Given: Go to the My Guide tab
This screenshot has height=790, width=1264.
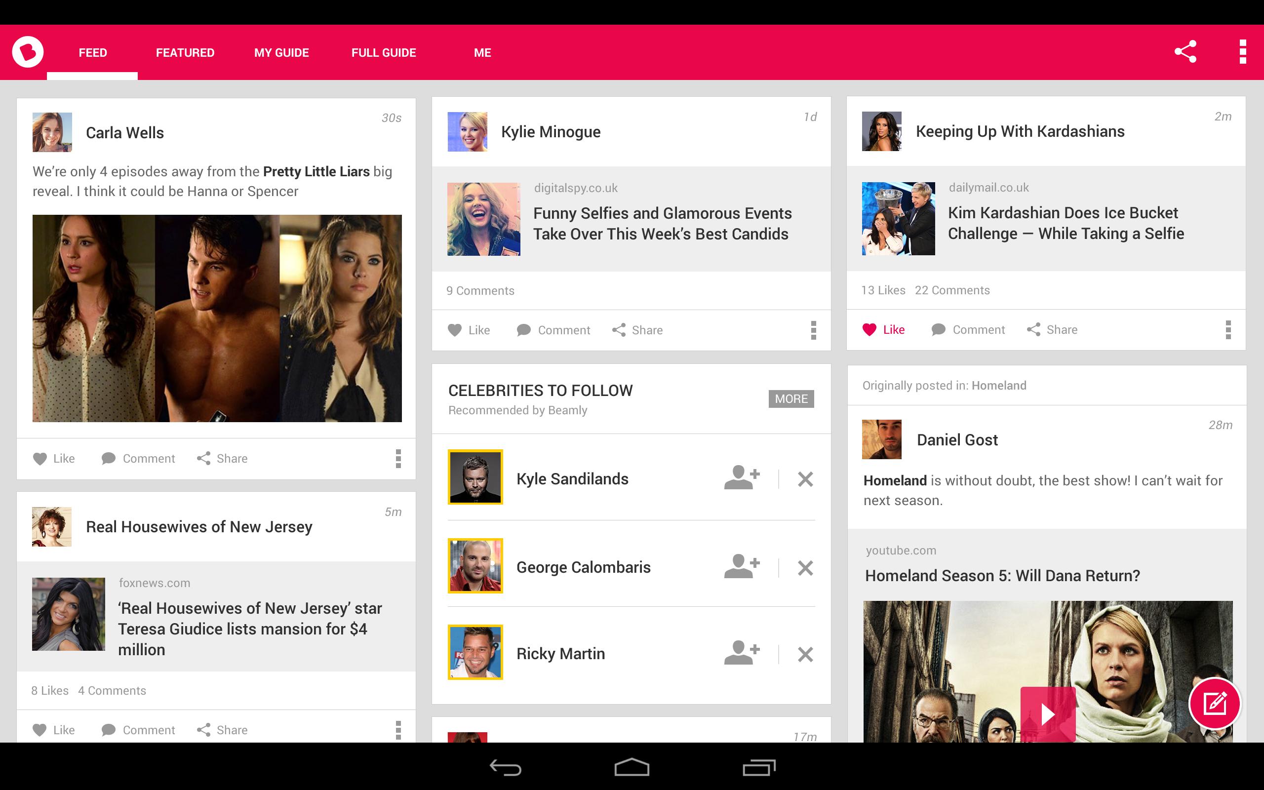Looking at the screenshot, I should (x=281, y=53).
